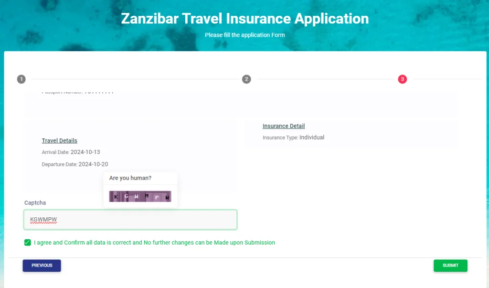Click the Insurance Type label
The height and width of the screenshot is (288, 489).
[280, 138]
